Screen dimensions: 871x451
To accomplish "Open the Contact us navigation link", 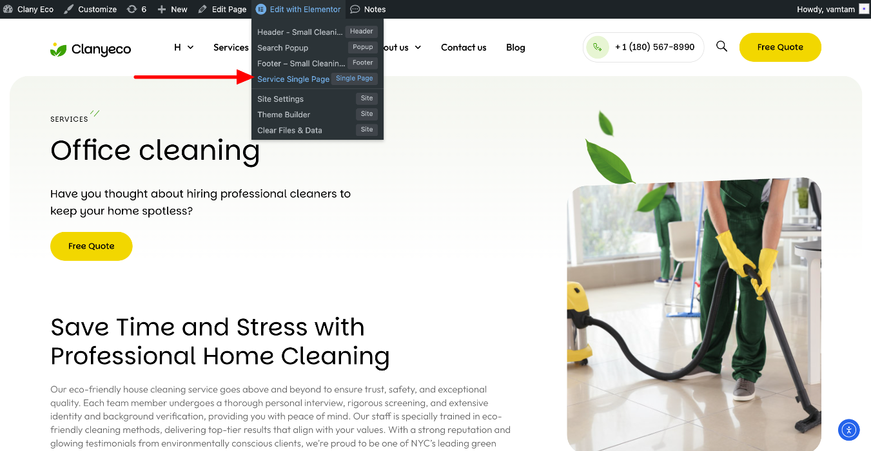I will pyautogui.click(x=464, y=47).
